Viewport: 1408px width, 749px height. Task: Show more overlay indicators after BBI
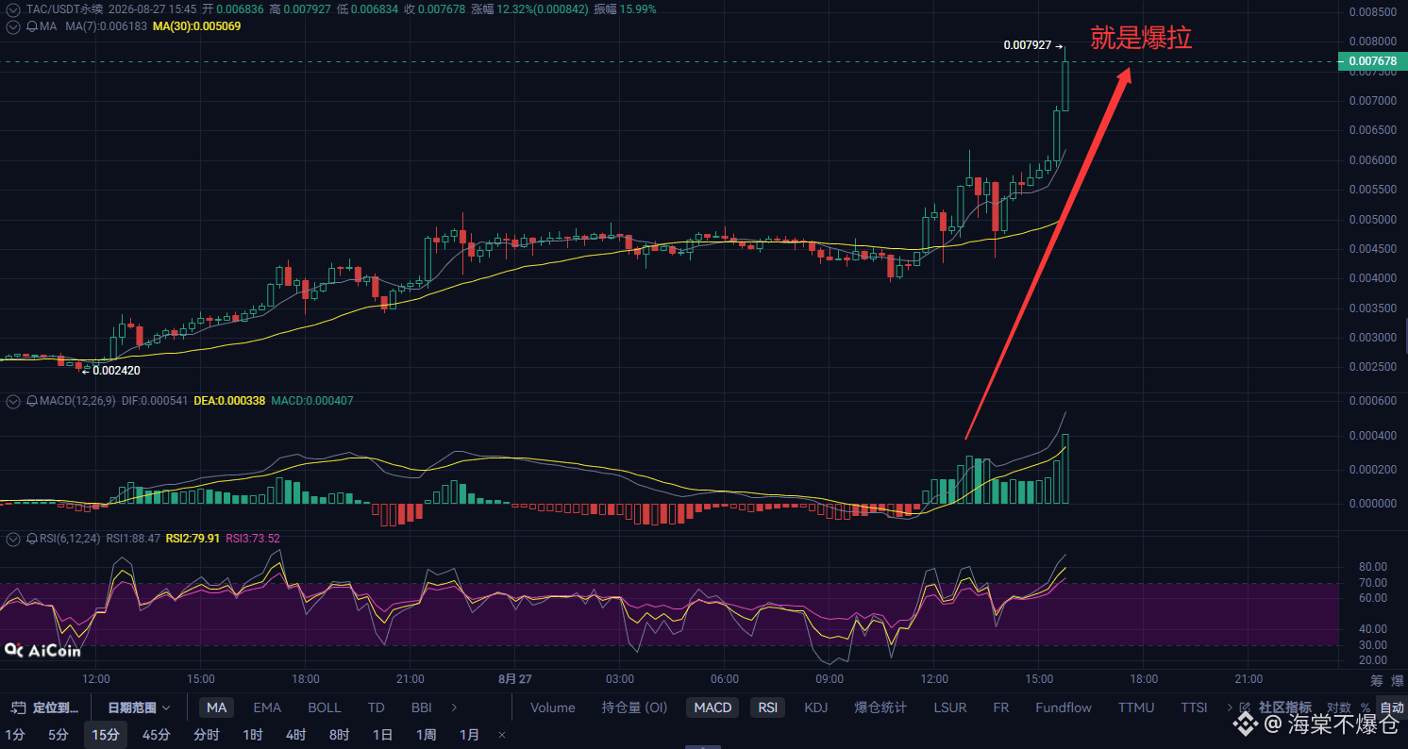pos(454,707)
